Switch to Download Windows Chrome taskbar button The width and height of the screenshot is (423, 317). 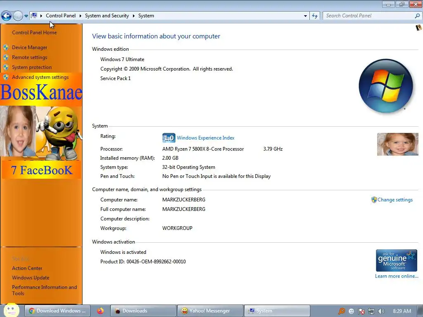(57, 311)
